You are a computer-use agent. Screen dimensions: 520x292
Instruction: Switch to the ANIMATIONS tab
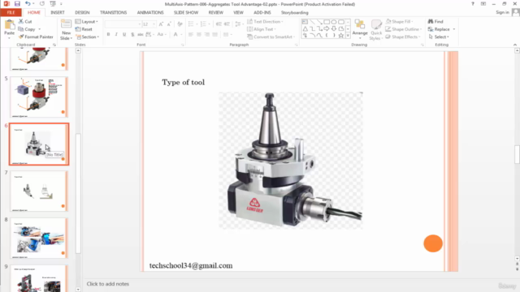tap(150, 13)
